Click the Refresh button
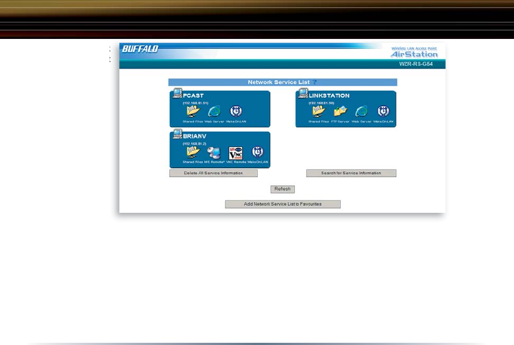The height and width of the screenshot is (345, 514). point(283,189)
